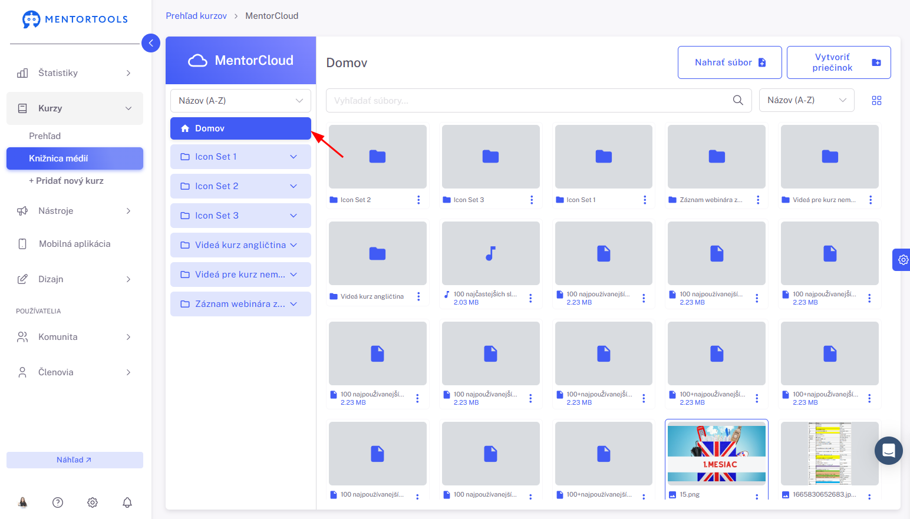Open the chat bubble widget
Image resolution: width=910 pixels, height=519 pixels.
pos(889,451)
